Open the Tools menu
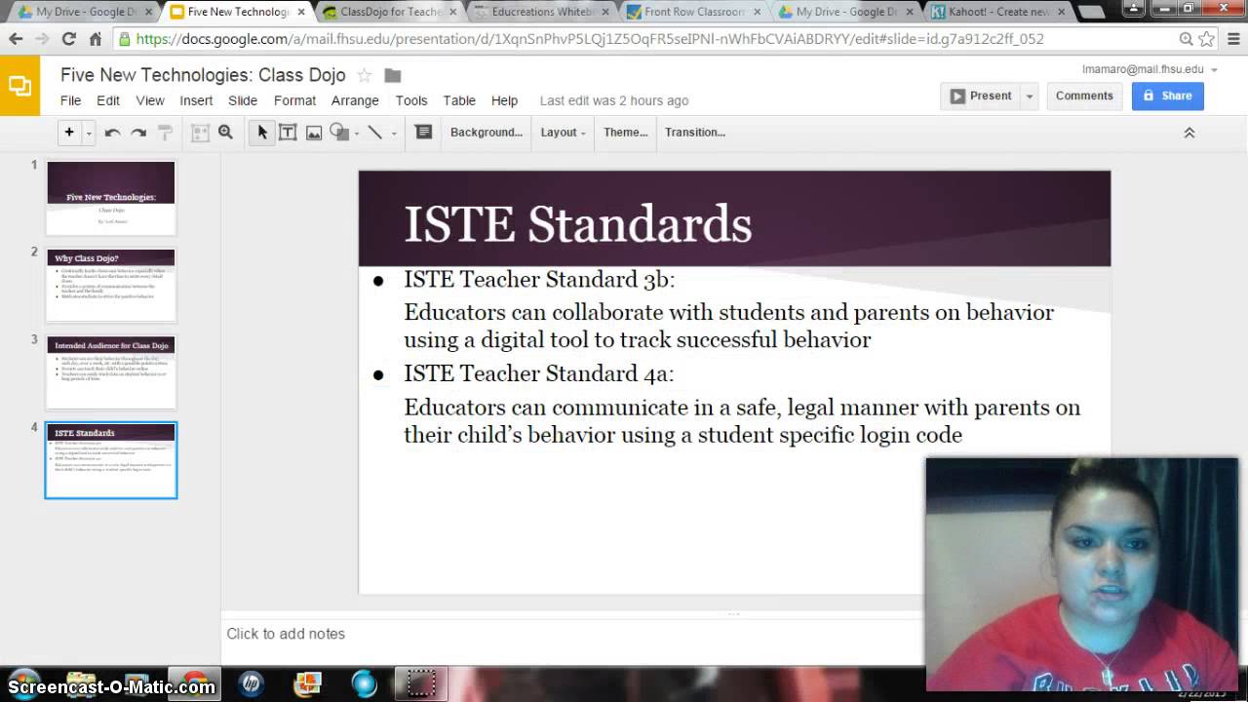 [411, 100]
